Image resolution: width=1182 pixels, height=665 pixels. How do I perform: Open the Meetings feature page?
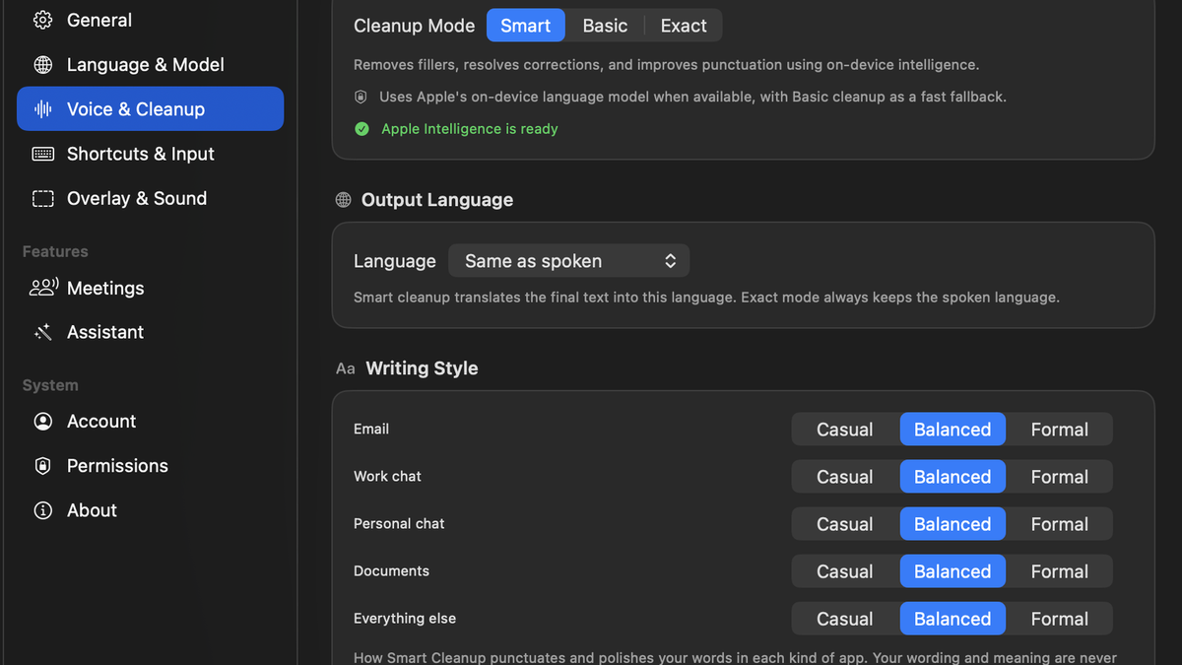[x=150, y=288]
